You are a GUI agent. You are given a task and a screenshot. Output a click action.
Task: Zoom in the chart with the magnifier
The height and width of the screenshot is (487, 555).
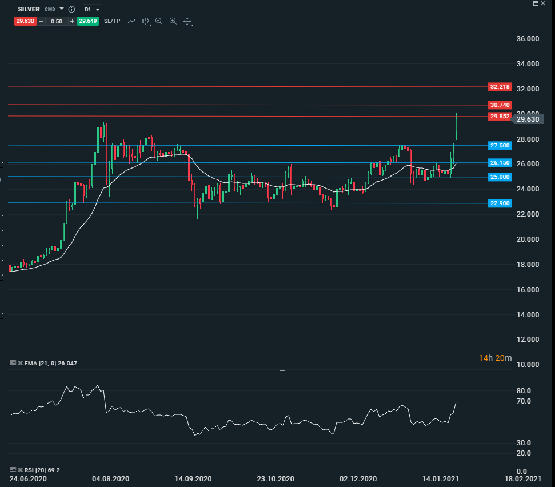coord(173,21)
